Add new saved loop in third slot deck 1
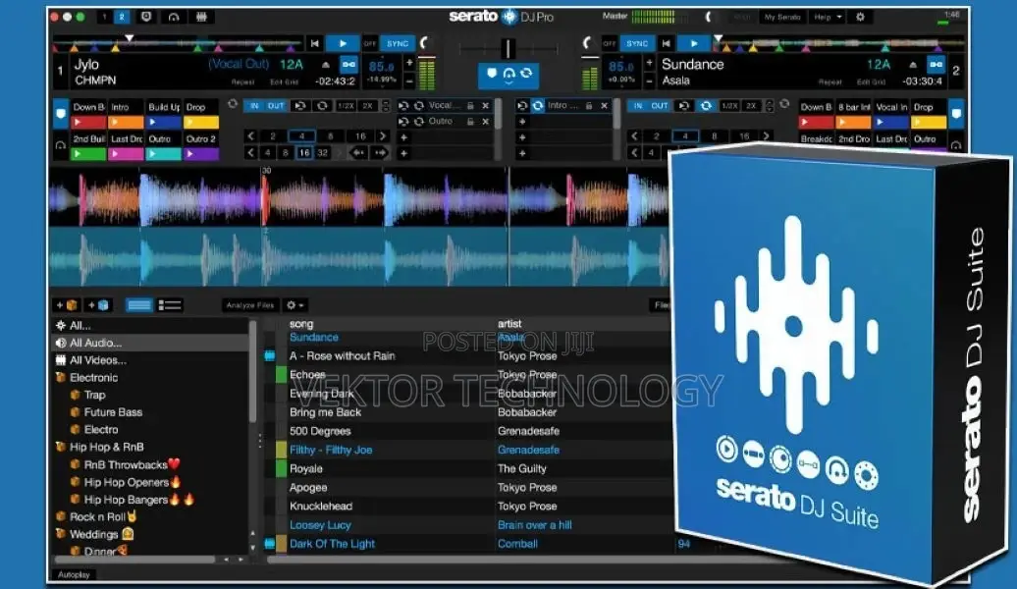This screenshot has width=1017, height=589. [403, 137]
